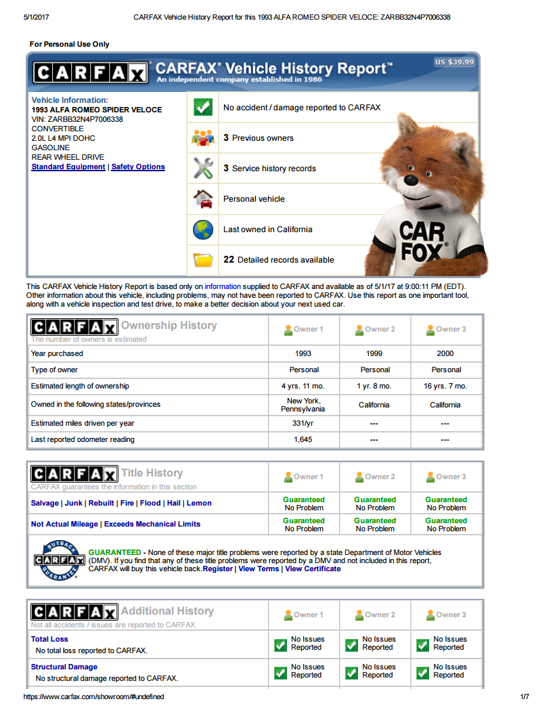Open the Fire title link
This screenshot has width=551, height=712.
coord(127,503)
